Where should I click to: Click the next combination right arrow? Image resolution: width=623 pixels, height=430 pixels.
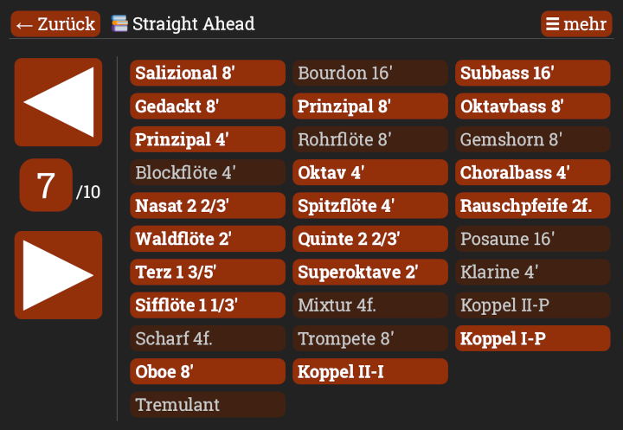point(58,274)
